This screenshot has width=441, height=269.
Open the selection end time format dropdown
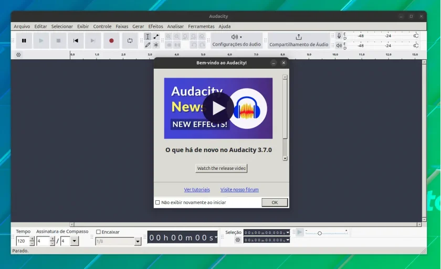[288, 240]
